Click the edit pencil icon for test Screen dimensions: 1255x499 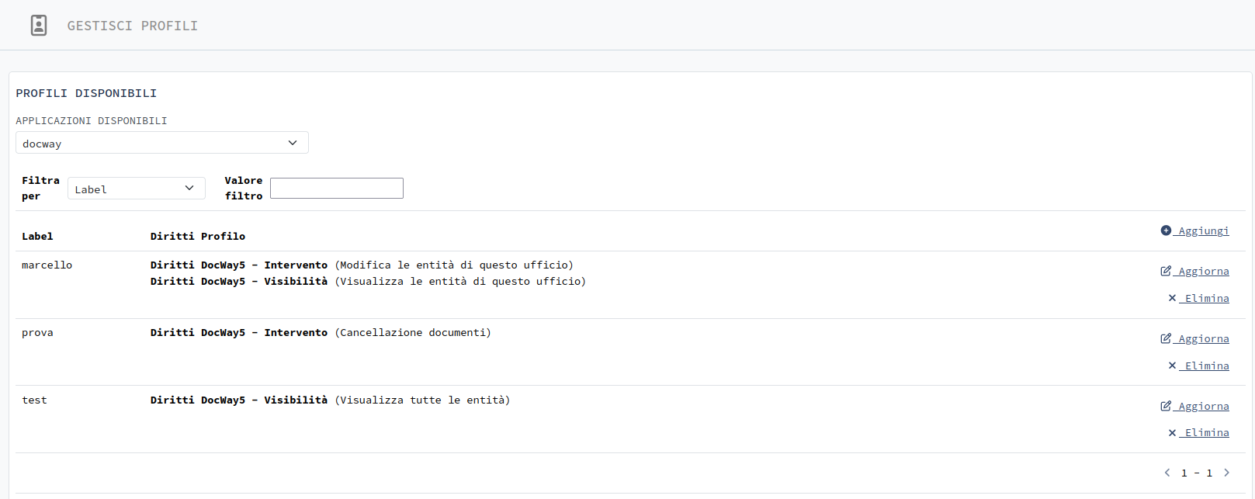click(1166, 406)
